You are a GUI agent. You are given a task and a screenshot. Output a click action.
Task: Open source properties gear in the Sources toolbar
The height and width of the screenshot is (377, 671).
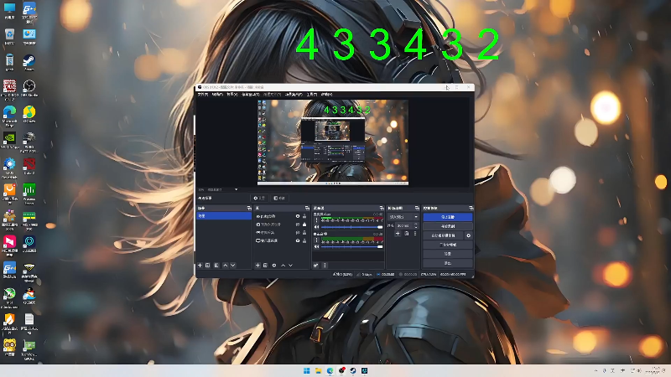coord(274,266)
